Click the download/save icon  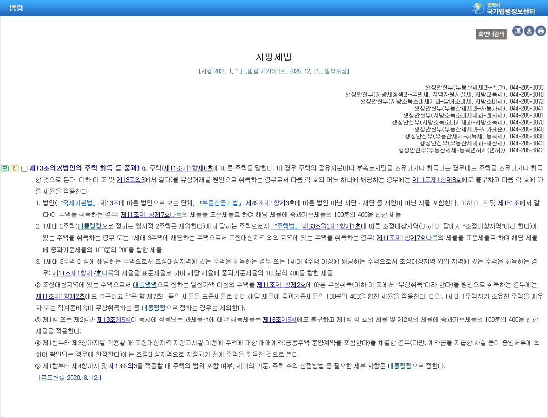pos(529,31)
